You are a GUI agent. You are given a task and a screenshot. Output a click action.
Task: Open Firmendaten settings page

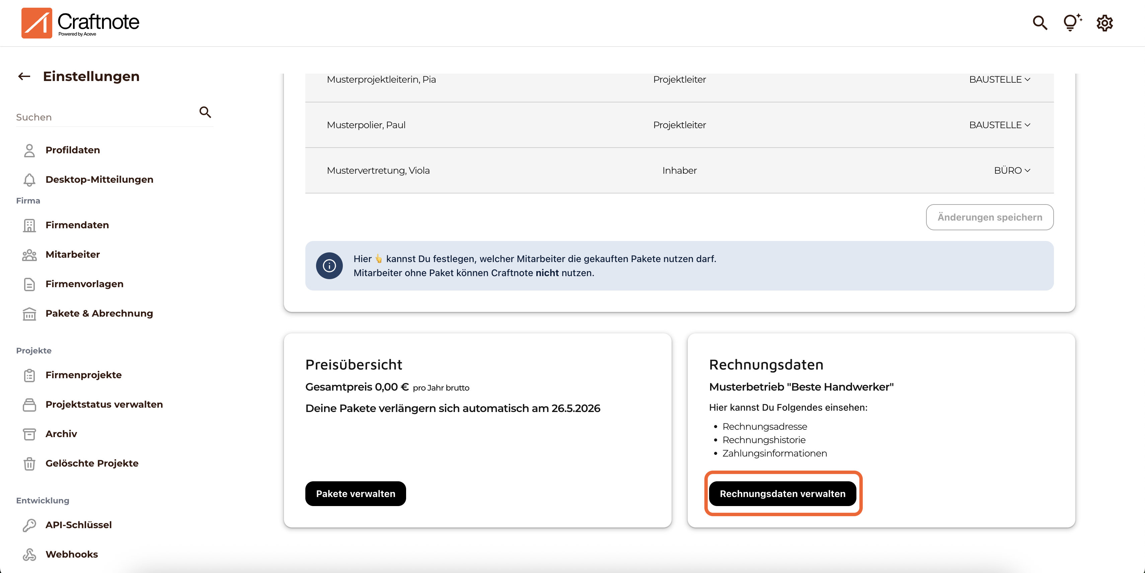coord(77,225)
